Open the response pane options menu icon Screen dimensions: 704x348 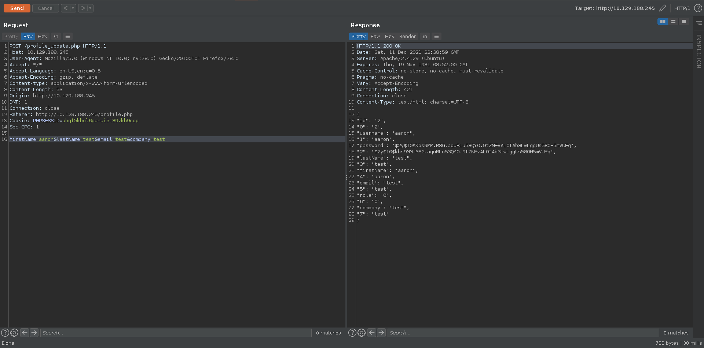pos(436,37)
